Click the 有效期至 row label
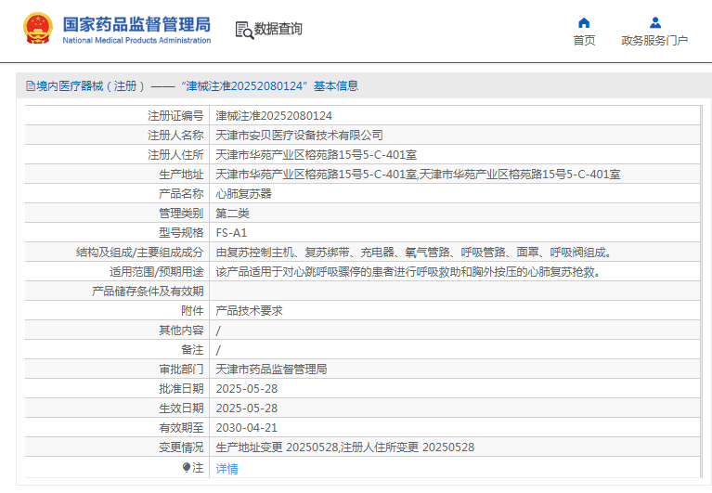The height and width of the screenshot is (493, 712). click(x=181, y=428)
